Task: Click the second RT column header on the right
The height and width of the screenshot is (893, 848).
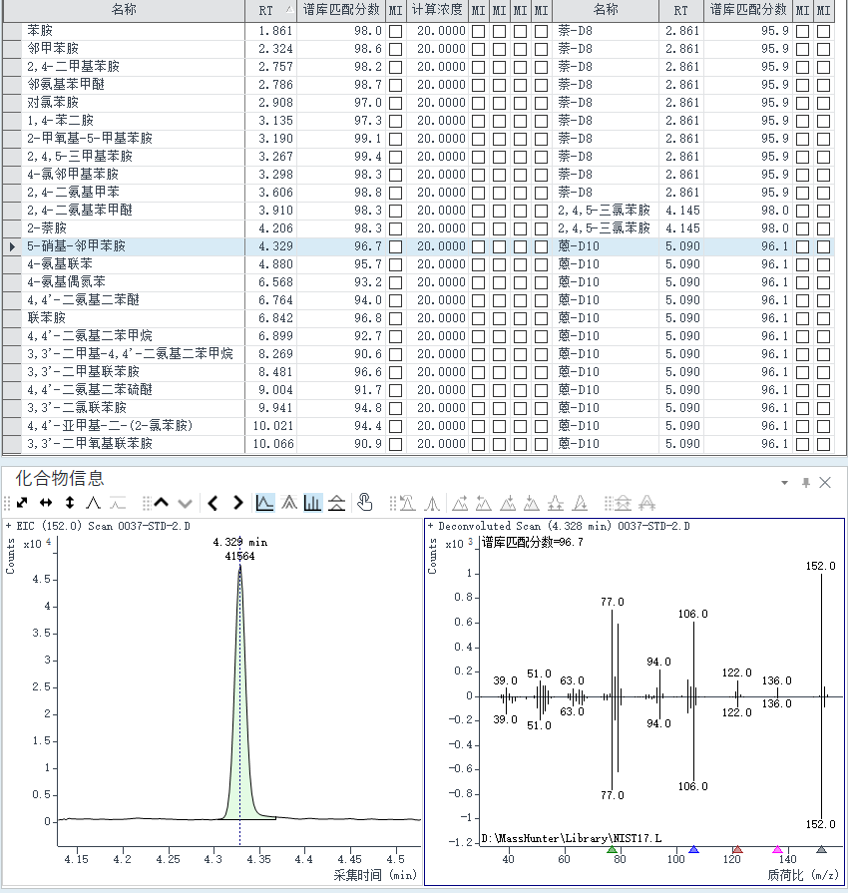Action: 680,10
